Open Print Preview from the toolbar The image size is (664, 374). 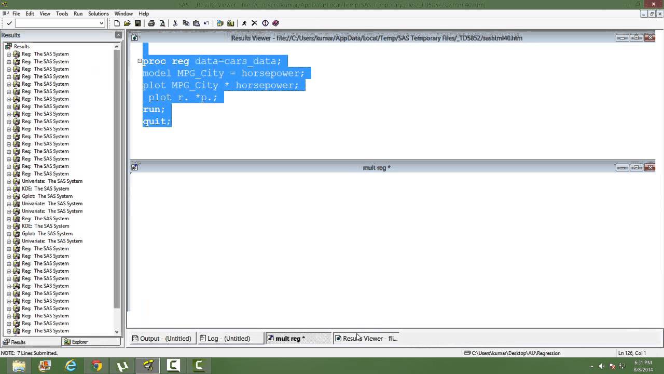coord(162,23)
